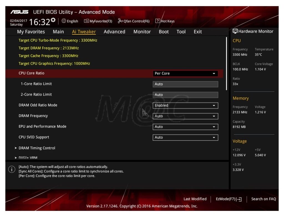Image resolution: width=284 pixels, height=217 pixels.
Task: Open the DRAM Frequency dropdown
Action: [x=185, y=116]
